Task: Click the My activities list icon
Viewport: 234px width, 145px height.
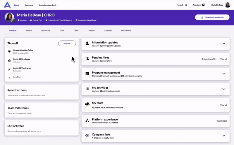Action: 87,89
